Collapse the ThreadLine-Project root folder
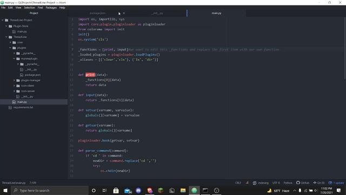 pyautogui.click(x=3, y=20)
